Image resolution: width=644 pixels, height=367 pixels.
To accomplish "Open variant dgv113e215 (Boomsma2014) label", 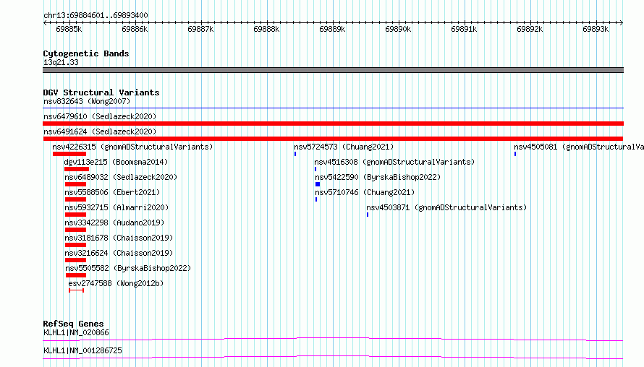I will (x=116, y=162).
